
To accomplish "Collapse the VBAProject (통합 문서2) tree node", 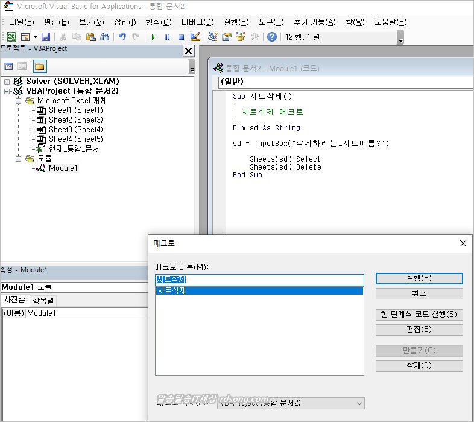I will [7, 91].
